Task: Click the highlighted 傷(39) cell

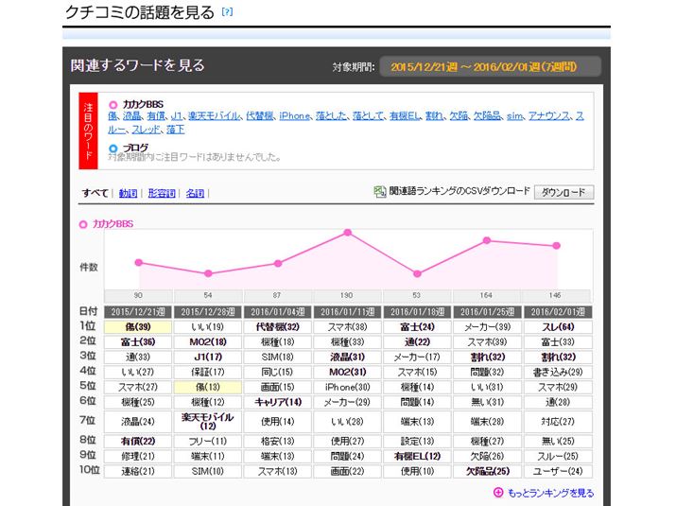Action: tap(138, 327)
